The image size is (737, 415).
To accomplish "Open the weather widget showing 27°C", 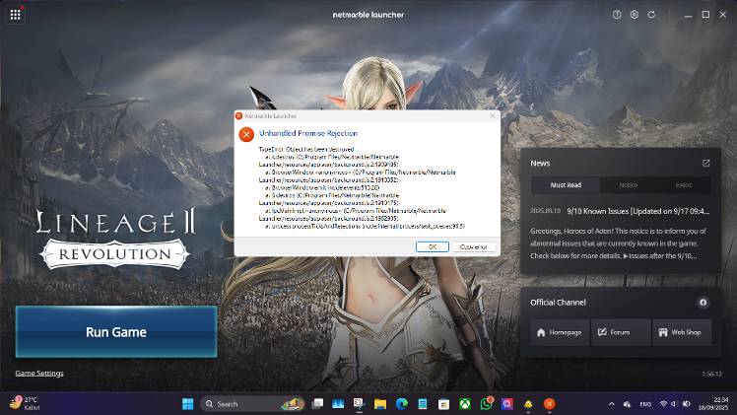I will tap(25, 403).
